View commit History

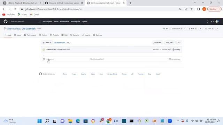coord(176,49)
